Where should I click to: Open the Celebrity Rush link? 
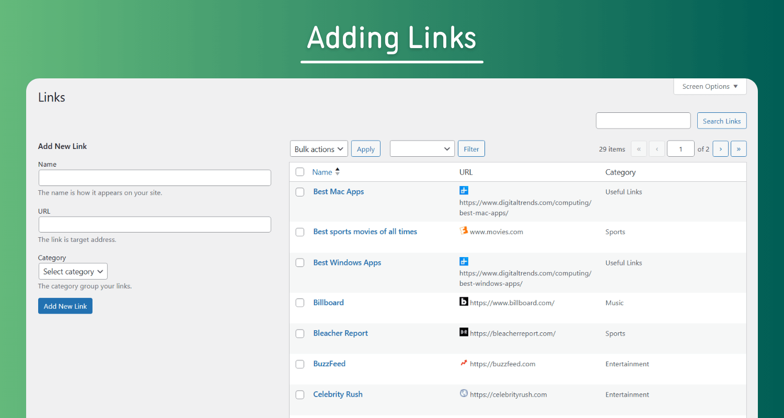(338, 394)
